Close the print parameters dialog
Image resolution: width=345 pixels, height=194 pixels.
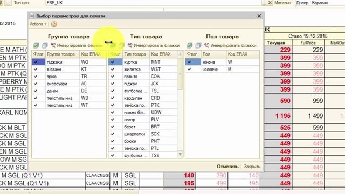pos(259,16)
